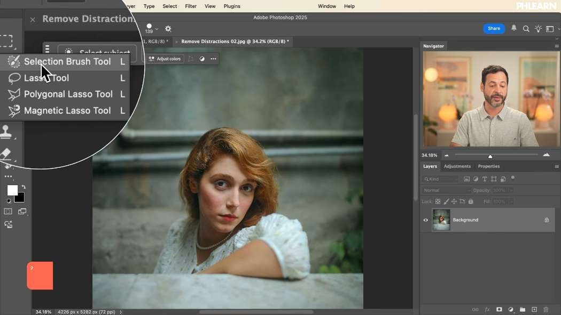Create a new layer
The width and height of the screenshot is (561, 315).
pos(534,309)
